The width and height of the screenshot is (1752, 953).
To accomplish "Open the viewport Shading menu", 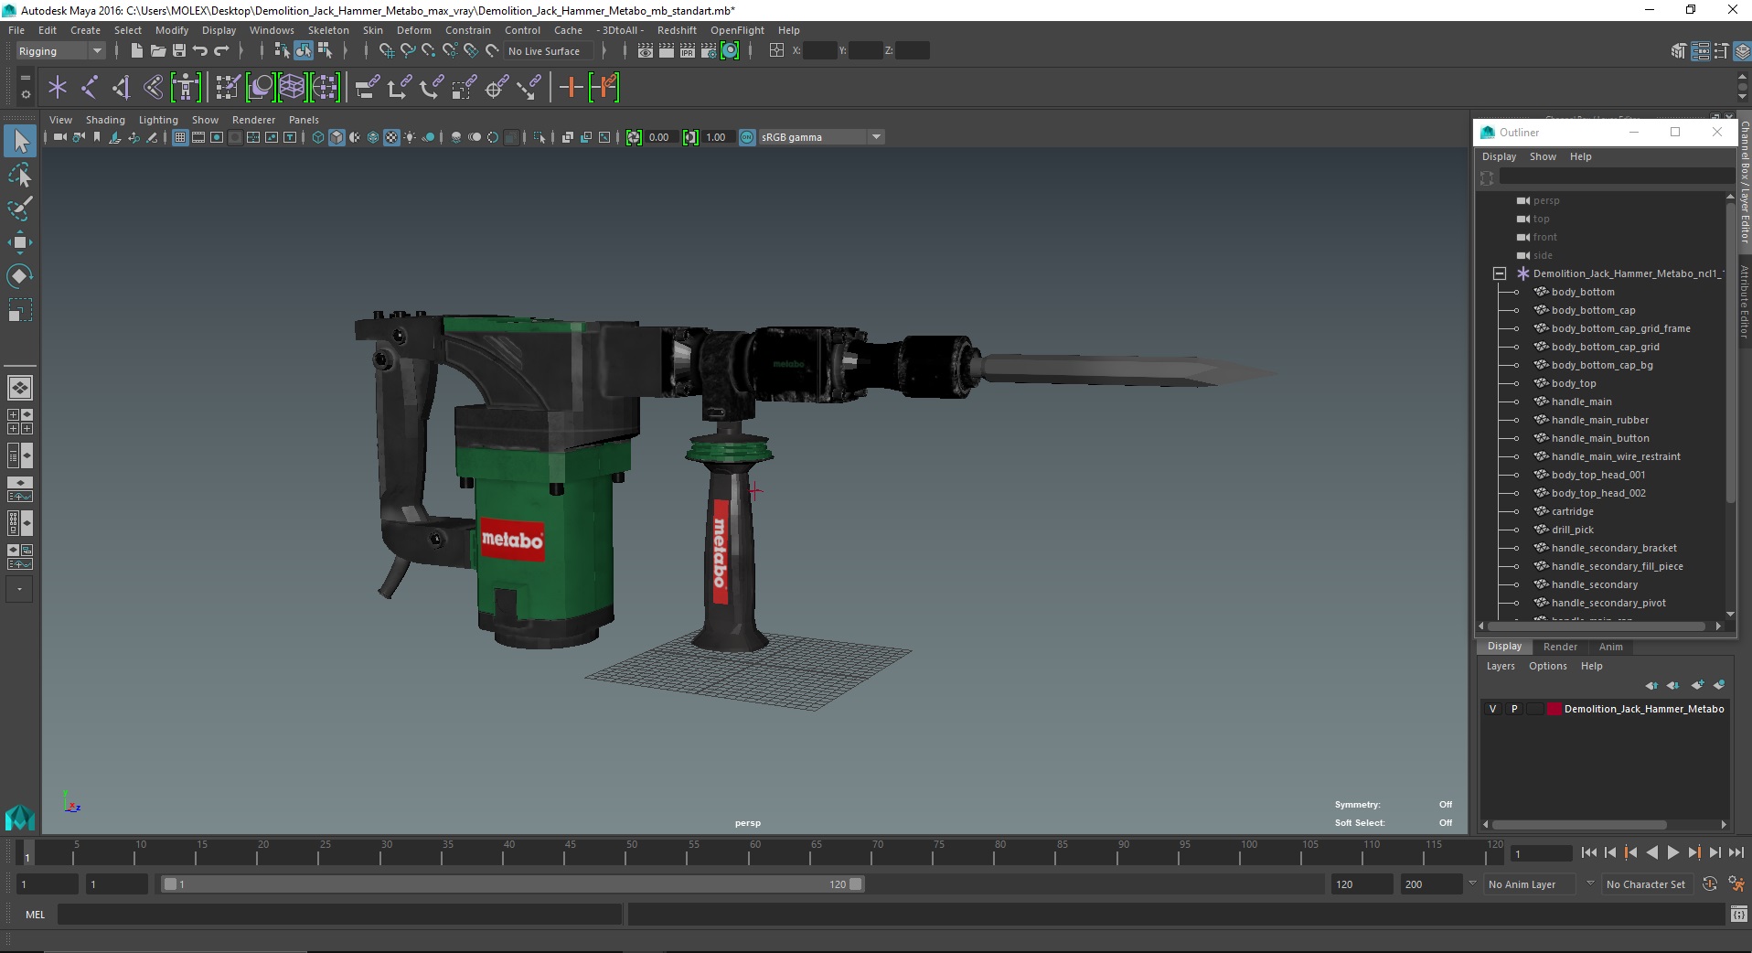I will (105, 120).
